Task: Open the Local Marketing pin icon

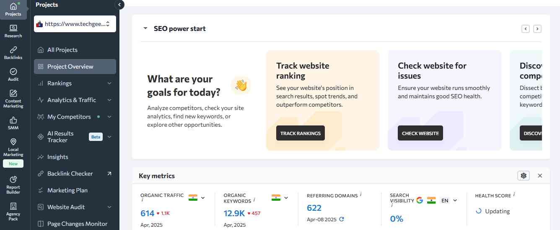Action: pos(13,142)
